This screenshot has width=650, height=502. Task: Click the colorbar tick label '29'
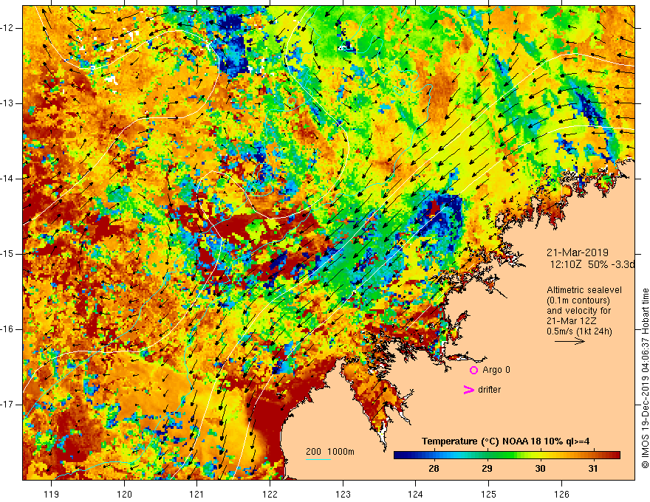487,469
